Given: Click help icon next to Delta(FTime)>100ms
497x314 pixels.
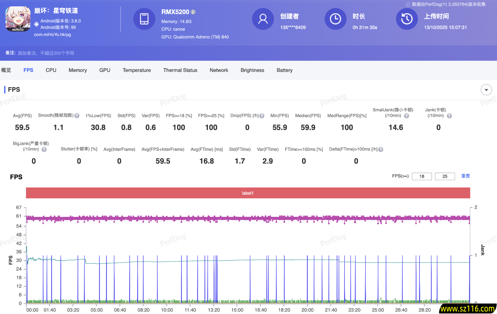Looking at the screenshot, I should [x=380, y=149].
